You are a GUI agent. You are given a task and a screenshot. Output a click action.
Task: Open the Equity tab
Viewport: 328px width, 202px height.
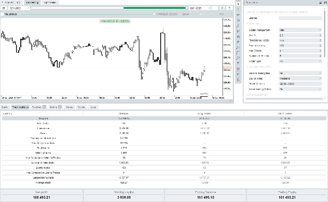click(5, 107)
